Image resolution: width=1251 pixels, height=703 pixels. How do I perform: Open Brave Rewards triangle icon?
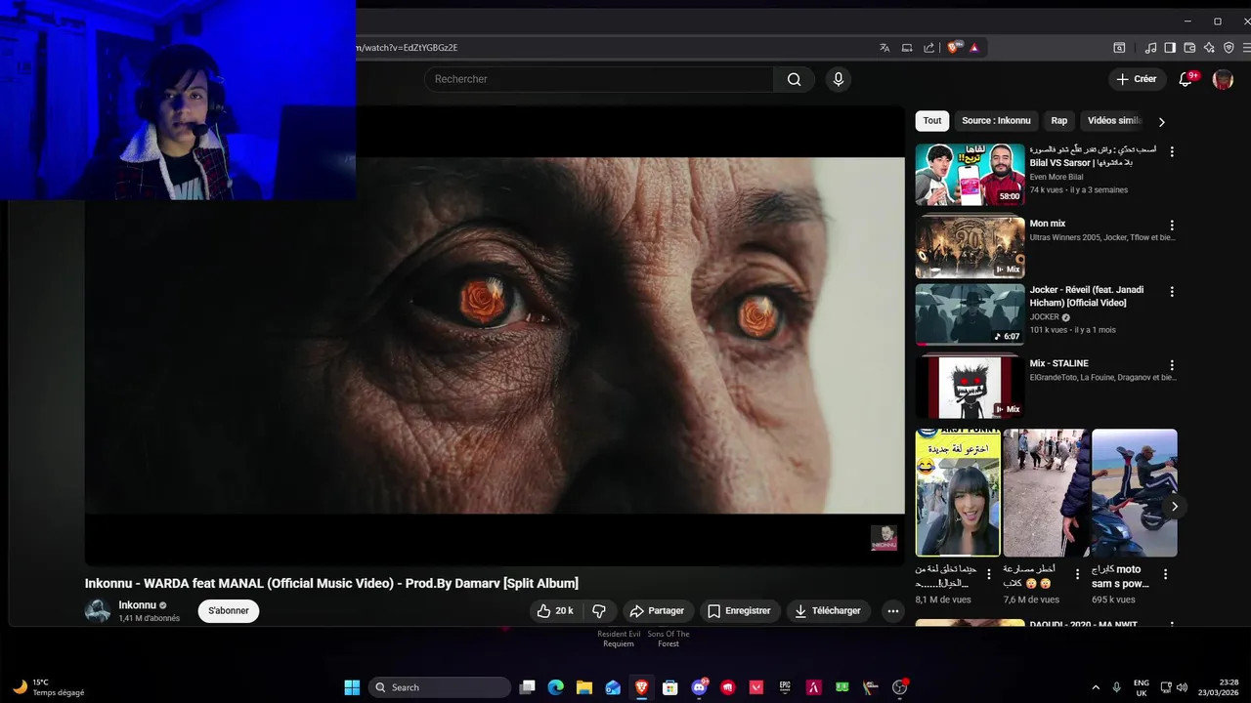click(974, 47)
